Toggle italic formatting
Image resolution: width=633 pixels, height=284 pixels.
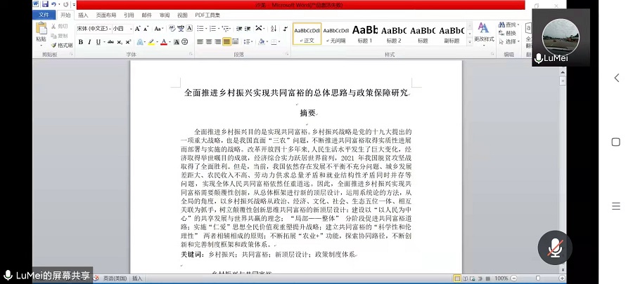(x=90, y=42)
